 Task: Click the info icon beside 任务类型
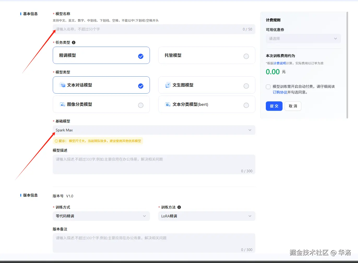point(74,42)
